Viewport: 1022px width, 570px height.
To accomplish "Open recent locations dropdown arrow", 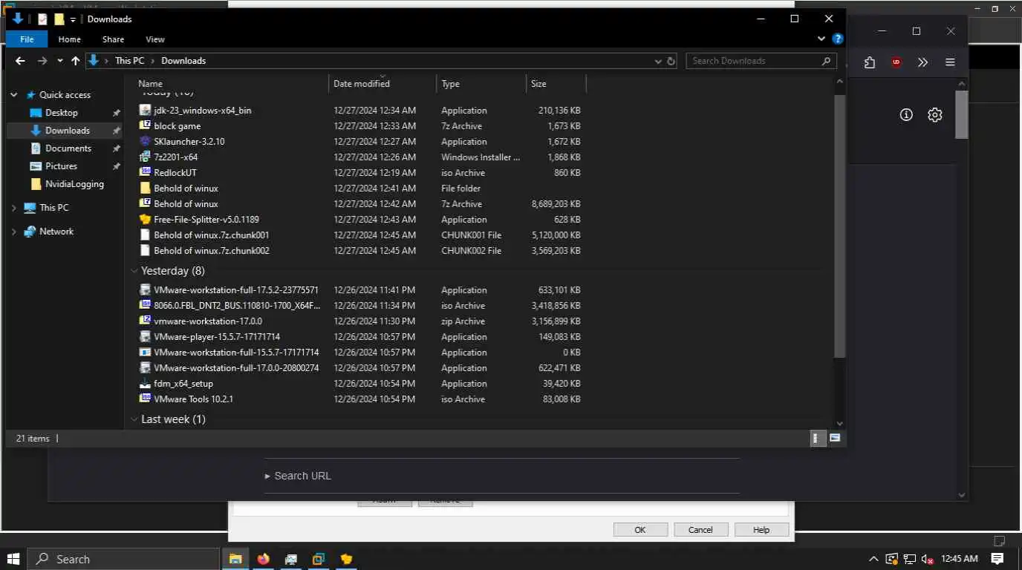I will pyautogui.click(x=60, y=61).
